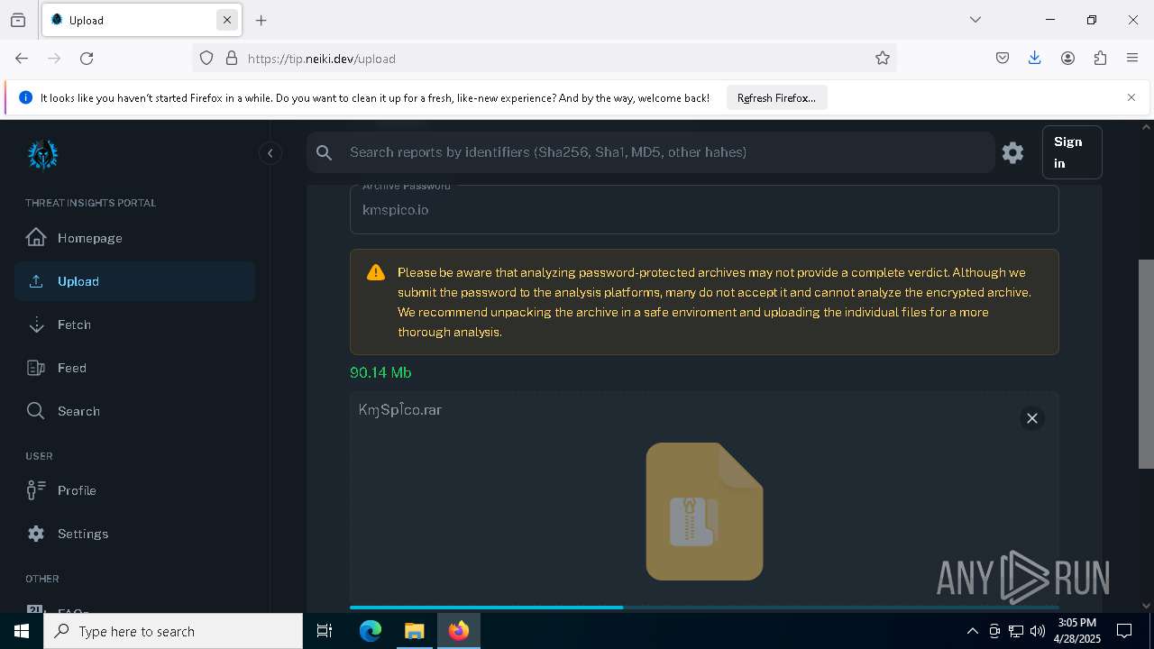Click the site security padlock icon
This screenshot has width=1154, height=649.
point(232,58)
